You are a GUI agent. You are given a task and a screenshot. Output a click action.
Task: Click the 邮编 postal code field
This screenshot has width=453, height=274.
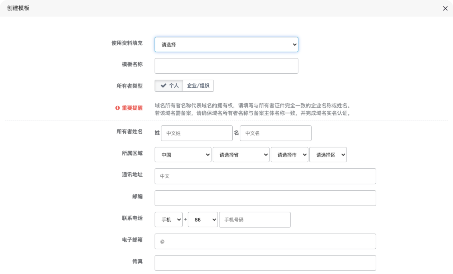[x=265, y=198]
